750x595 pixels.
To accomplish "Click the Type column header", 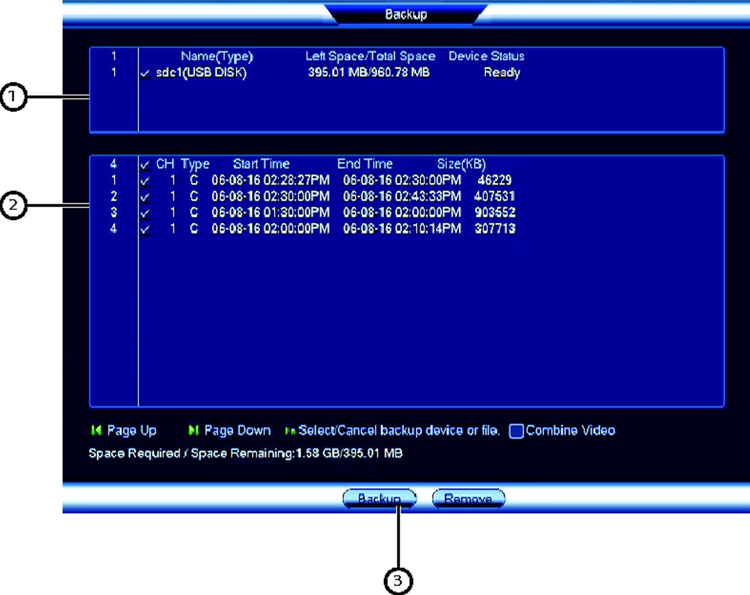I will [195, 165].
